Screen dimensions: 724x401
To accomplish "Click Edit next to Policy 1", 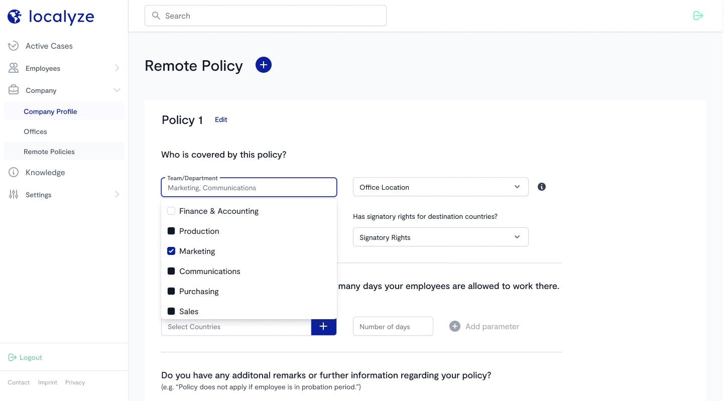I will tap(221, 119).
